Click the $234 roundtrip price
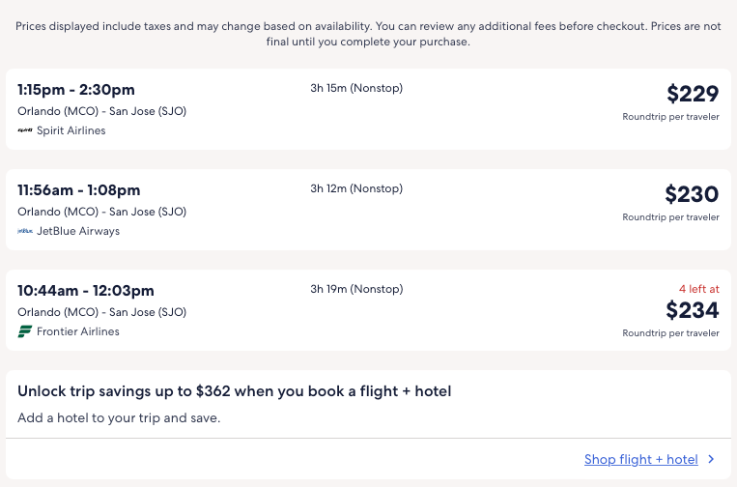 coord(692,310)
